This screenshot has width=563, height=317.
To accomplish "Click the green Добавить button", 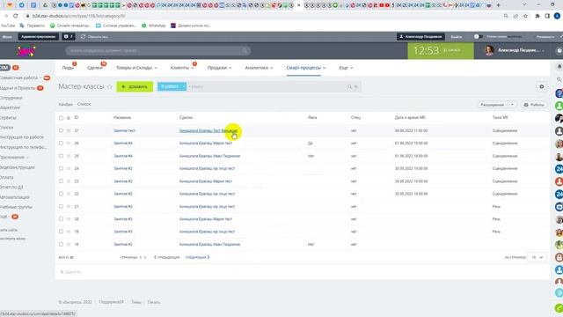I will pos(135,86).
